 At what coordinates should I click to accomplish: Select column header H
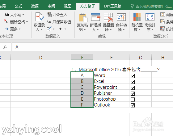(x=162, y=57)
